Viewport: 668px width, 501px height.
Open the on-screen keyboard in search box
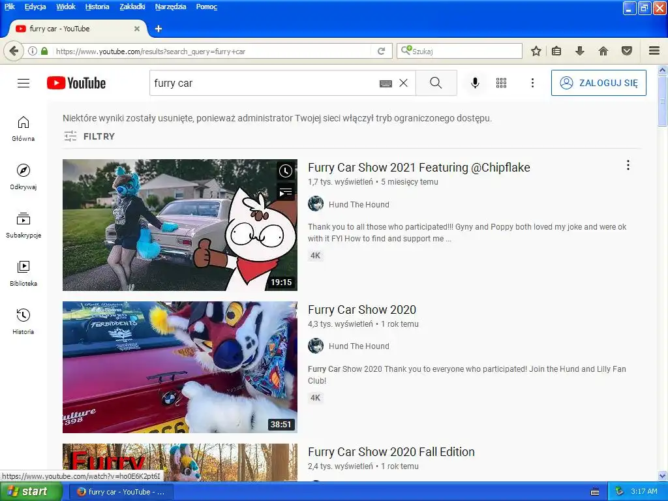(386, 83)
